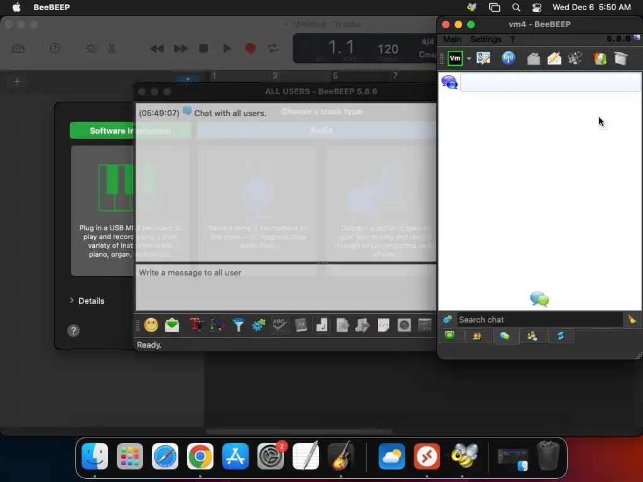
Task: Click the BeeBEEP bee icon in menu bar
Action: tap(472, 7)
